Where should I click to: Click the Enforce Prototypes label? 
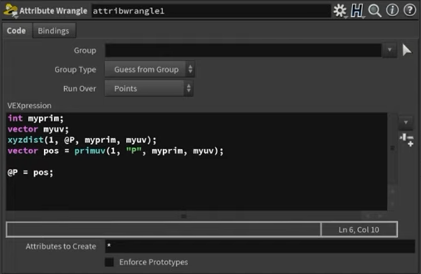154,262
